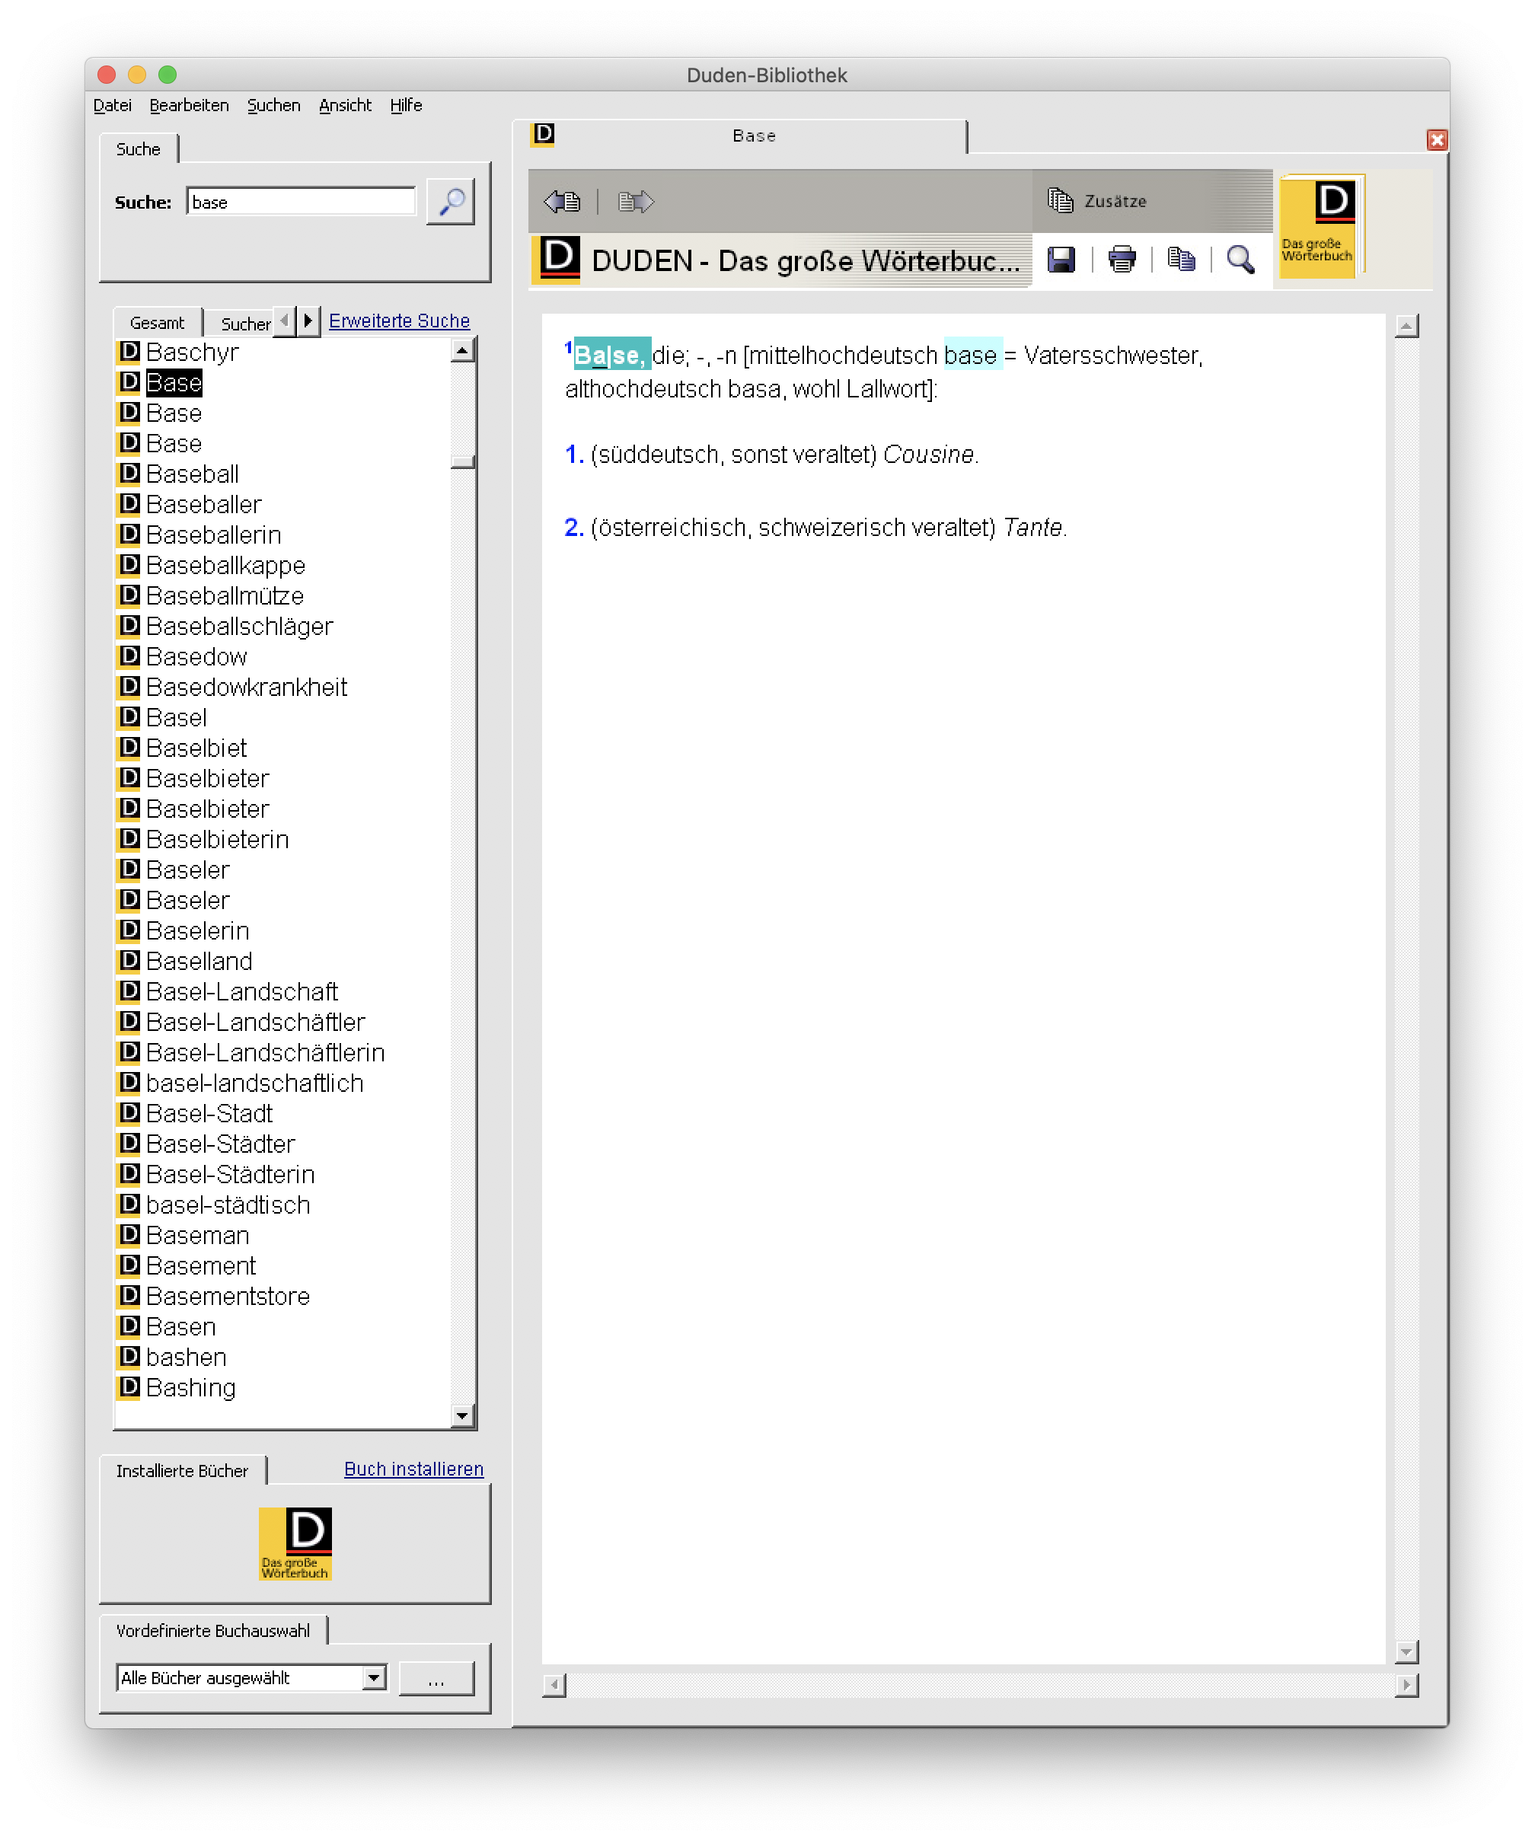Click the left arrow beside the Sucher tab
The height and width of the screenshot is (1841, 1535).
[x=285, y=321]
